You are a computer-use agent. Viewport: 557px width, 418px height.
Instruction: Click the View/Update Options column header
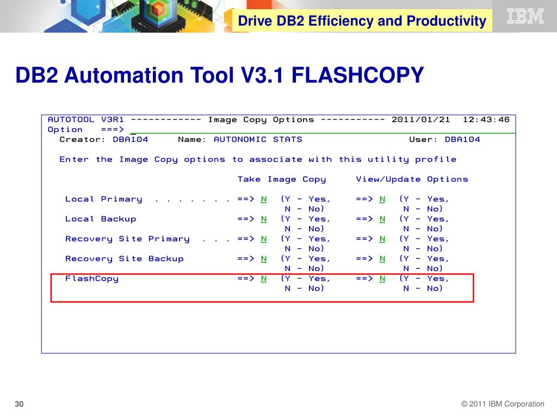(x=412, y=179)
